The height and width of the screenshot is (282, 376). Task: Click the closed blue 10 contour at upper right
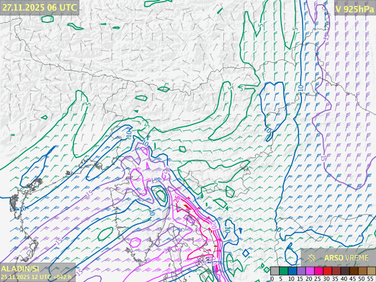272,109
